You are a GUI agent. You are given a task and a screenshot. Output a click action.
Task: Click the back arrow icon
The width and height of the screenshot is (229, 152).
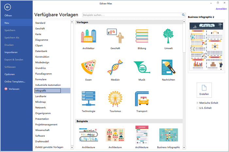coord(8,7)
